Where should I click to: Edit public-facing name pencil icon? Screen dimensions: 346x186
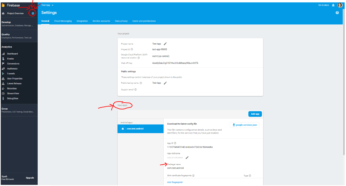click(x=165, y=83)
